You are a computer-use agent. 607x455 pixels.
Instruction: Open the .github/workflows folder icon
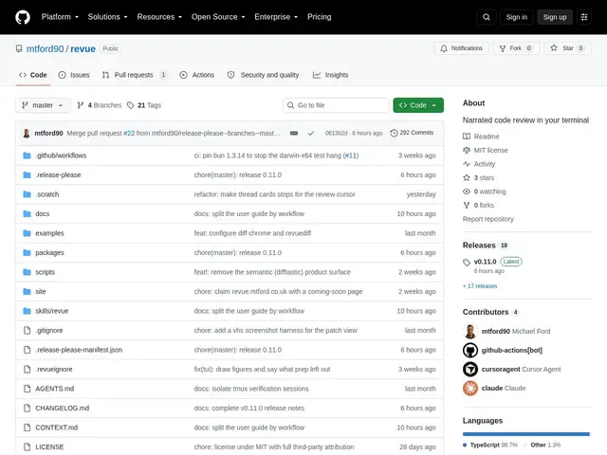click(x=27, y=155)
